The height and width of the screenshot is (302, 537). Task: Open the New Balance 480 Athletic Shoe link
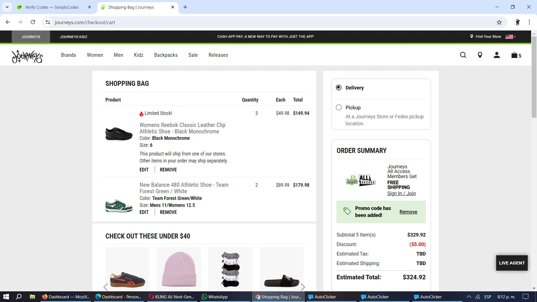184,188
